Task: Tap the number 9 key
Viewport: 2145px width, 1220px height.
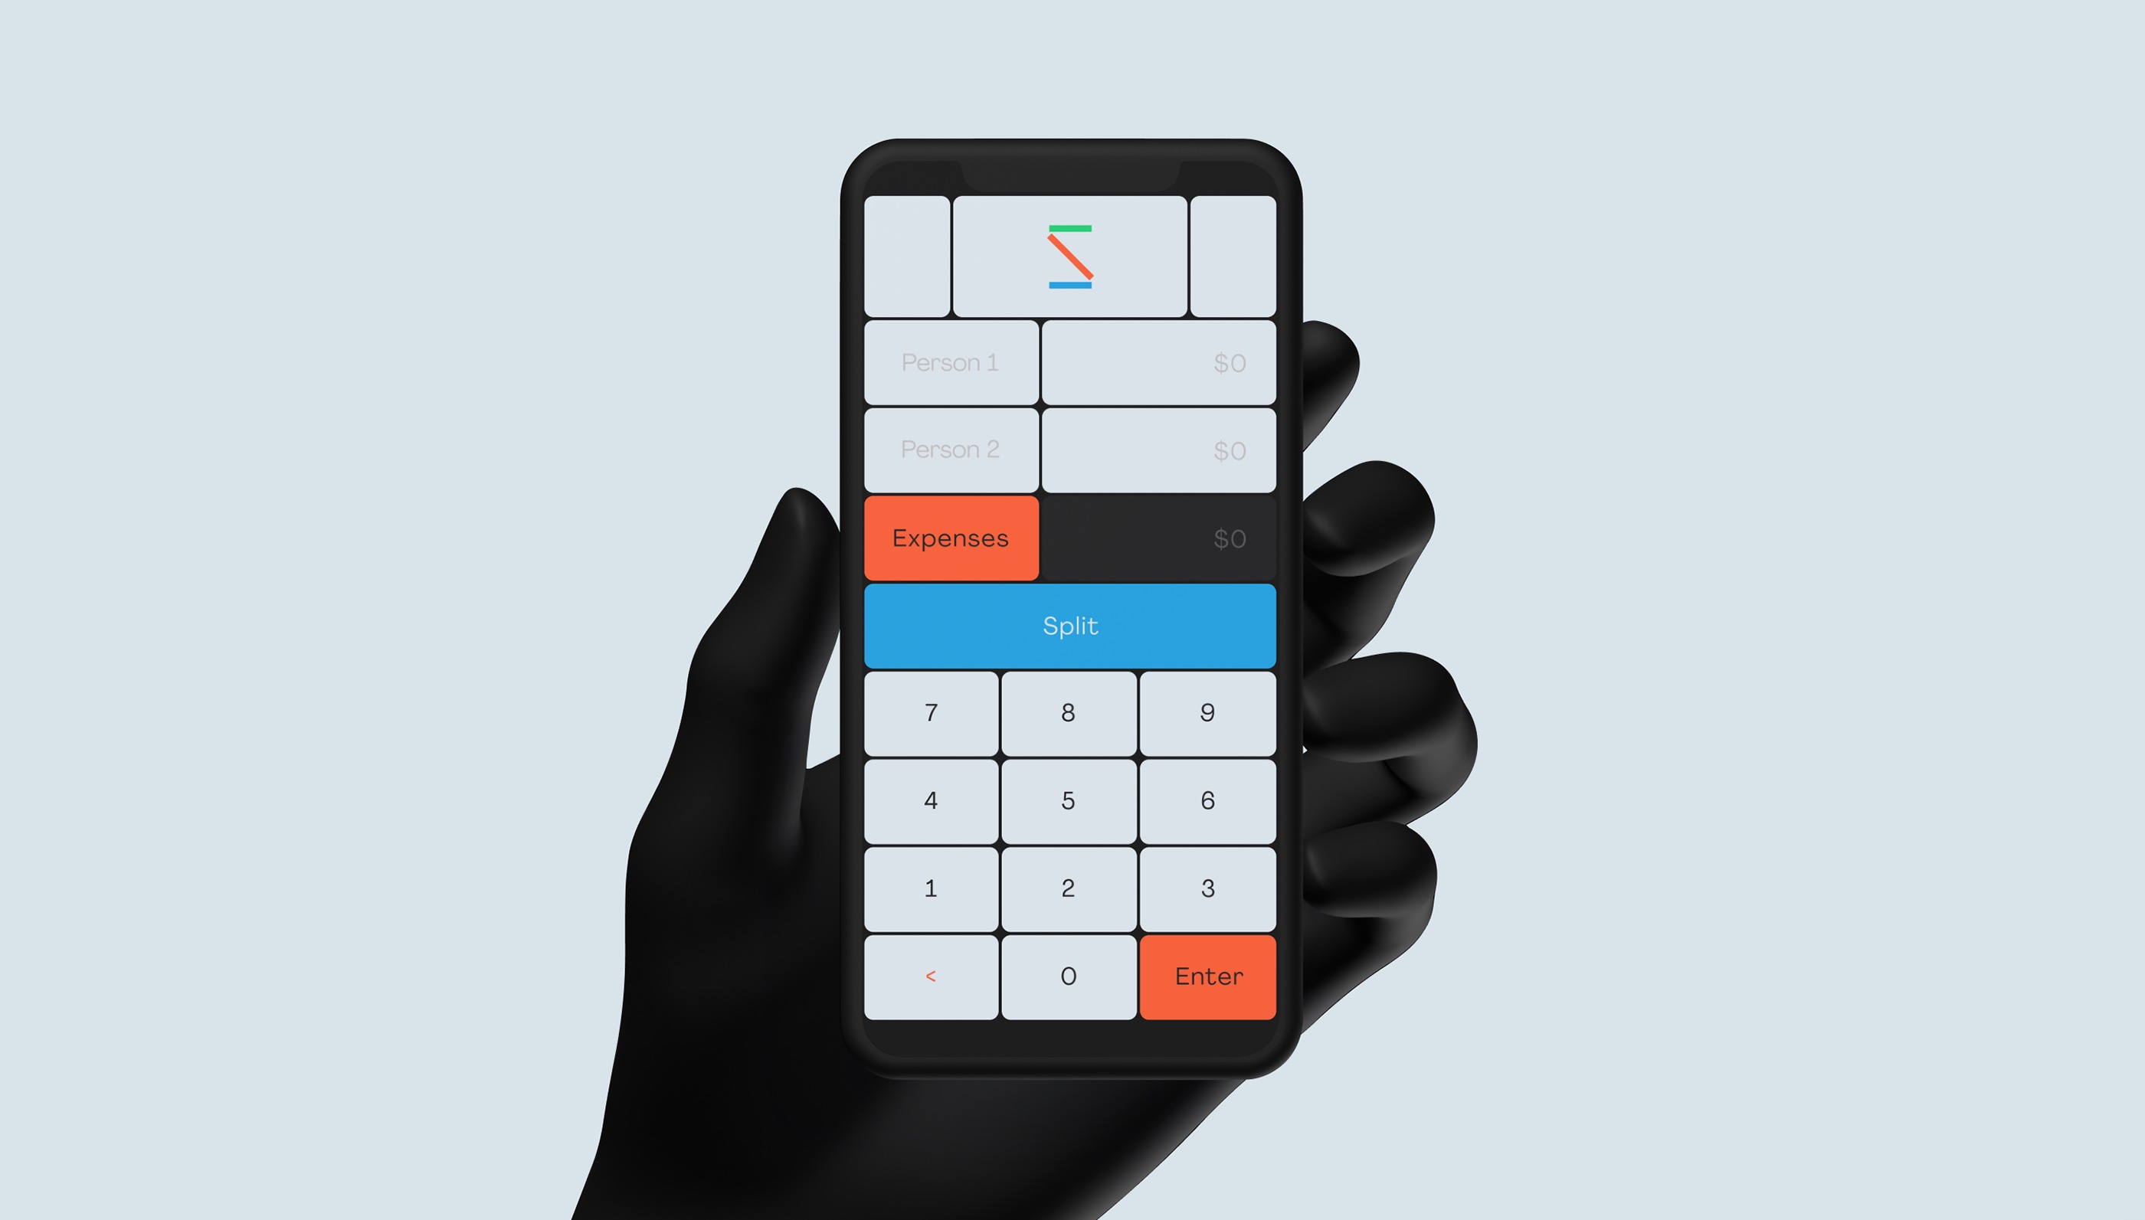Action: pos(1207,711)
